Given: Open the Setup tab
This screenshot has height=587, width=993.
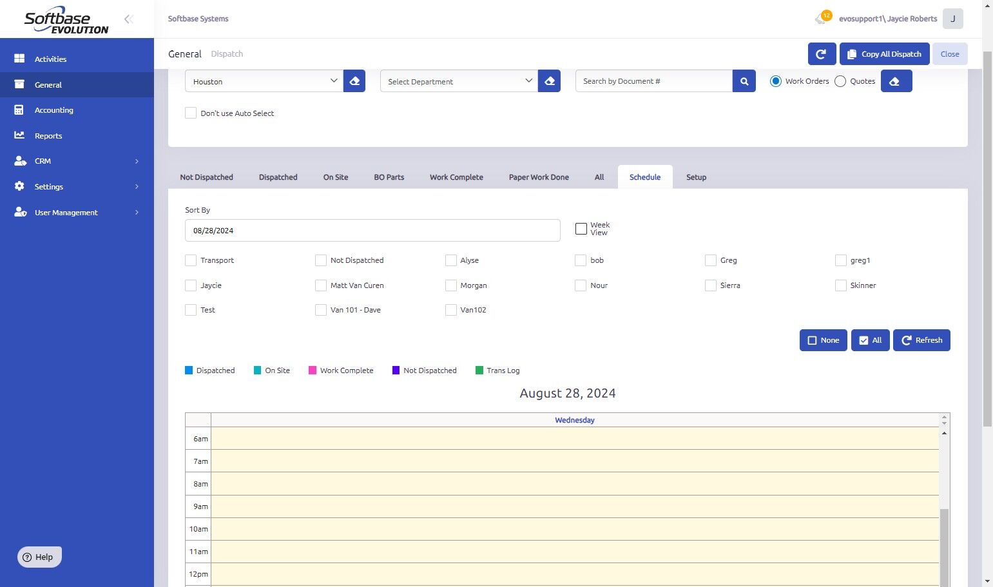Looking at the screenshot, I should [696, 177].
